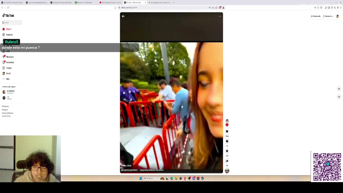Expand the Program footer section

point(5,110)
